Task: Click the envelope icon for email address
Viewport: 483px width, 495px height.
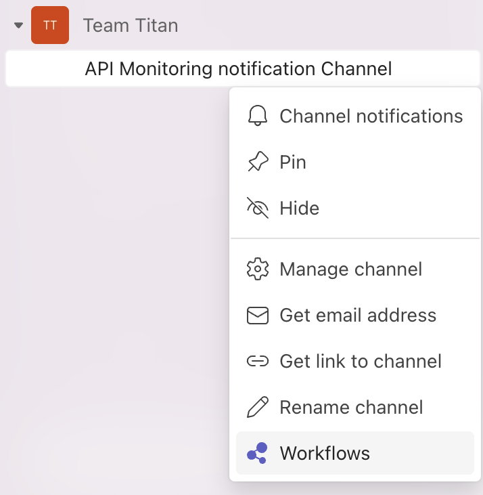Action: click(x=258, y=315)
